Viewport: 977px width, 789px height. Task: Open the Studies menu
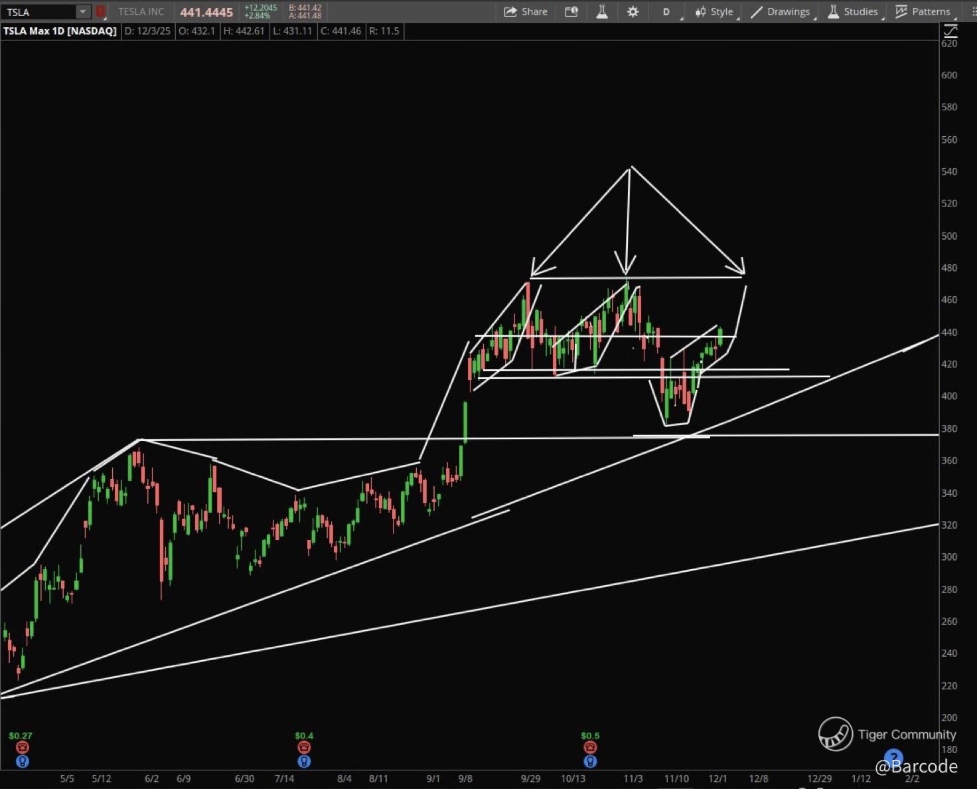pos(854,12)
